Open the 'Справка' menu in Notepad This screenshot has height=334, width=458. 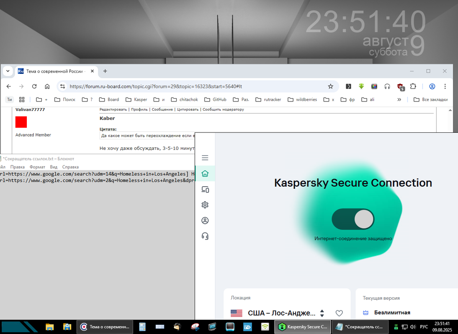coord(70,167)
